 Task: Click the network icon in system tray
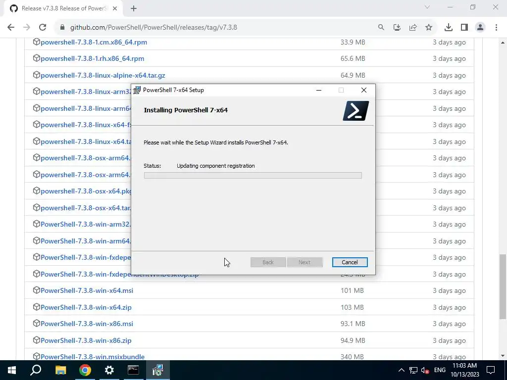[x=413, y=370]
